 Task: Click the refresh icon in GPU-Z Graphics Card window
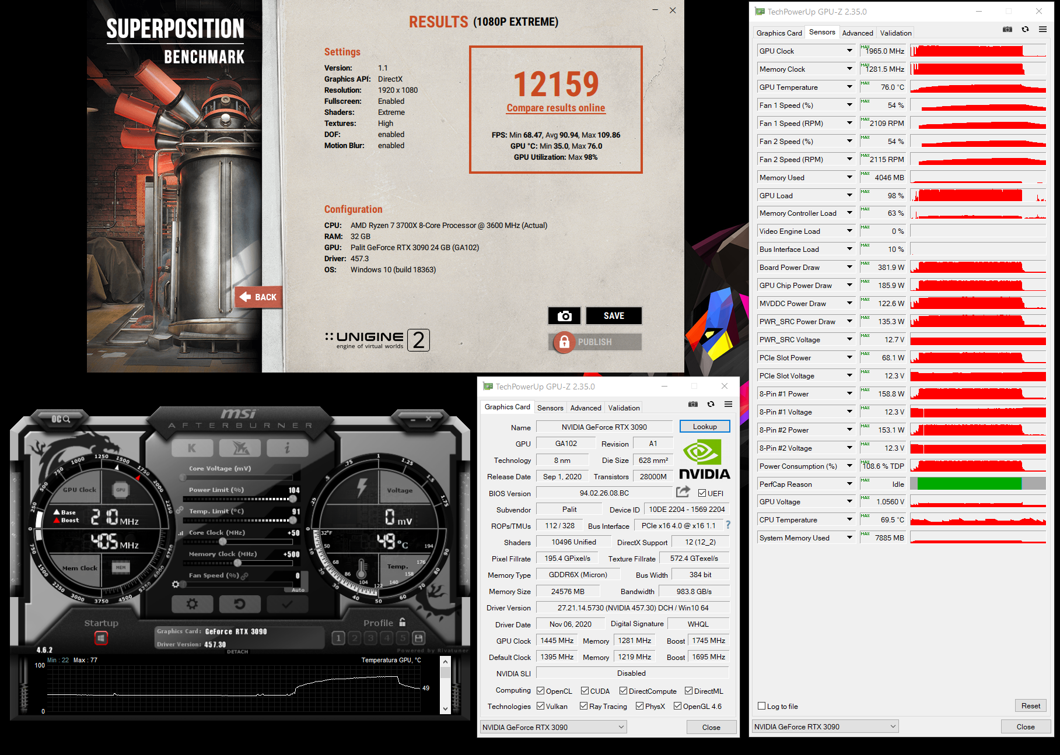coord(711,404)
